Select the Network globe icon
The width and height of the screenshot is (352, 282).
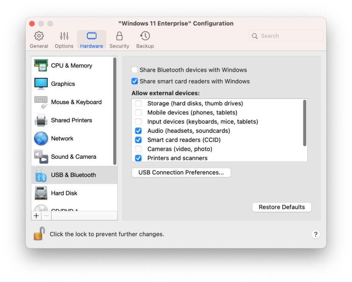(x=41, y=139)
